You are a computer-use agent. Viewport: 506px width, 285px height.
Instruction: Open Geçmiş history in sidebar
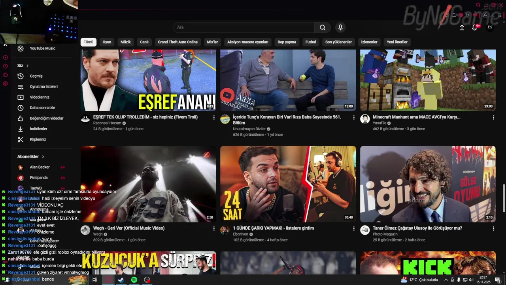(x=36, y=76)
